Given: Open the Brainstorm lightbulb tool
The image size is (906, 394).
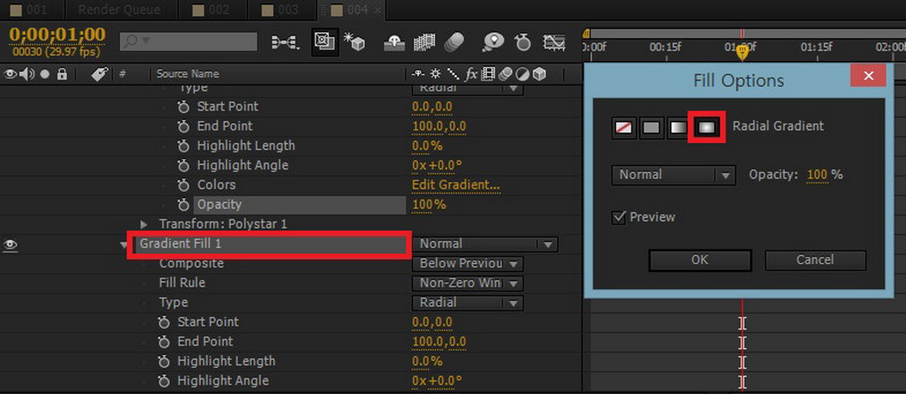Looking at the screenshot, I should coord(494,42).
